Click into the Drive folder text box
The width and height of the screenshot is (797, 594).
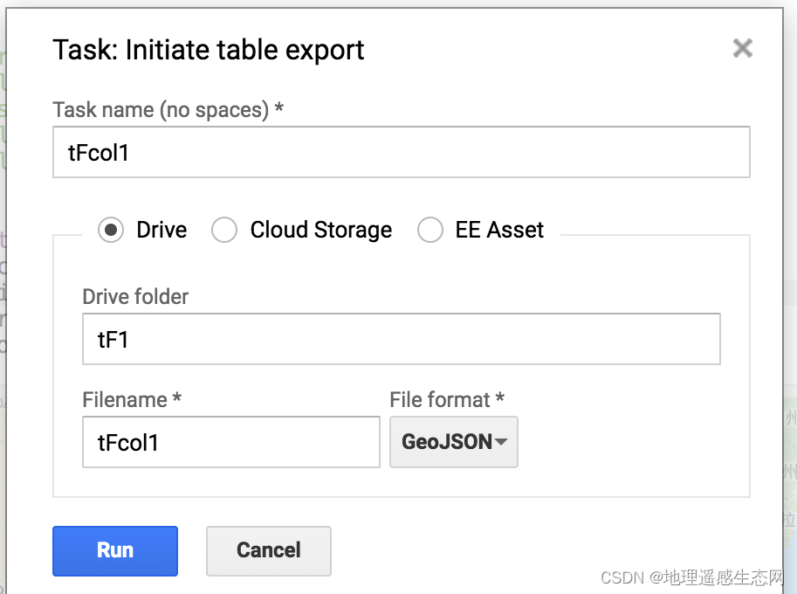(402, 339)
